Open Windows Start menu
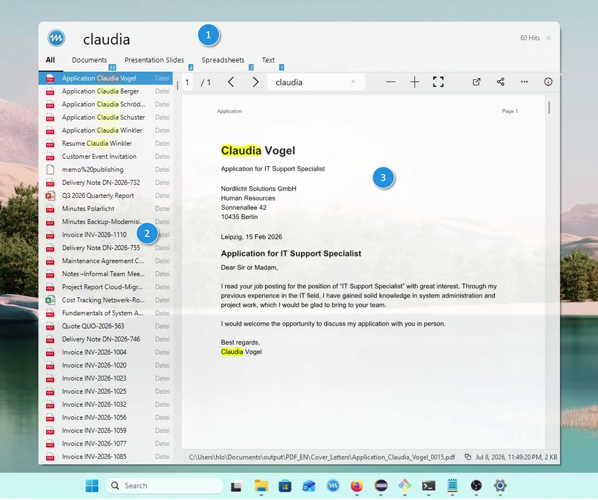 (x=92, y=486)
